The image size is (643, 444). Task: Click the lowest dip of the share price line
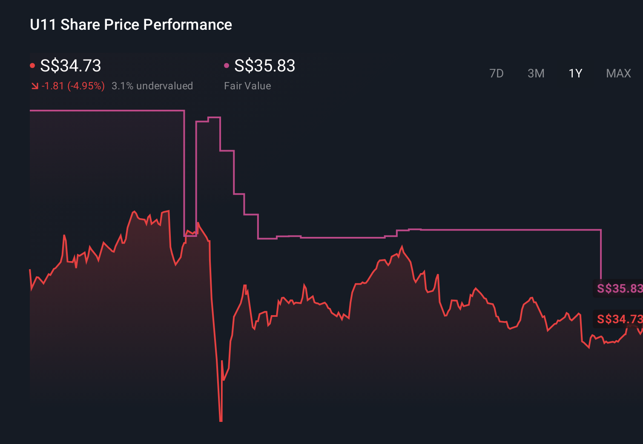click(x=221, y=419)
